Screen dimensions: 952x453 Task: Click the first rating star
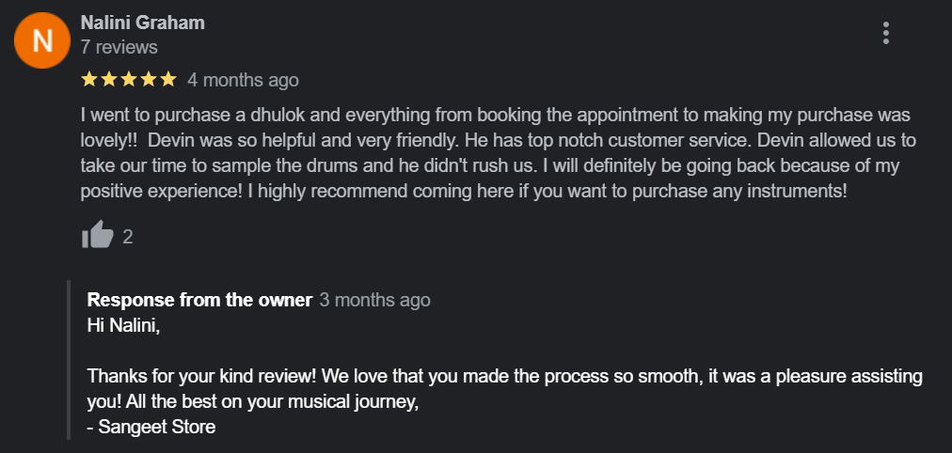click(x=89, y=80)
